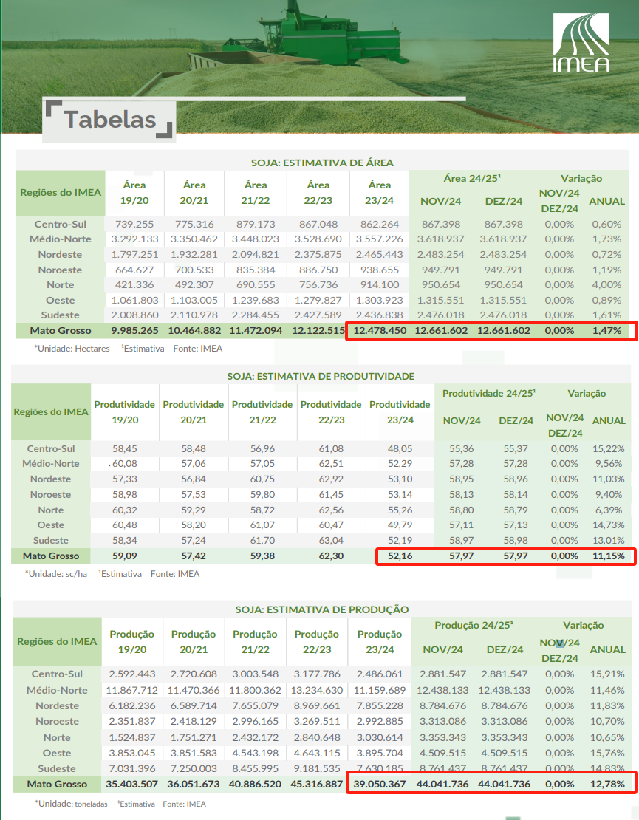The height and width of the screenshot is (820, 639).
Task: Click the SOJA: ESTIMATIVA DE PRODUTIVIDADE table title
Action: pos(321,376)
